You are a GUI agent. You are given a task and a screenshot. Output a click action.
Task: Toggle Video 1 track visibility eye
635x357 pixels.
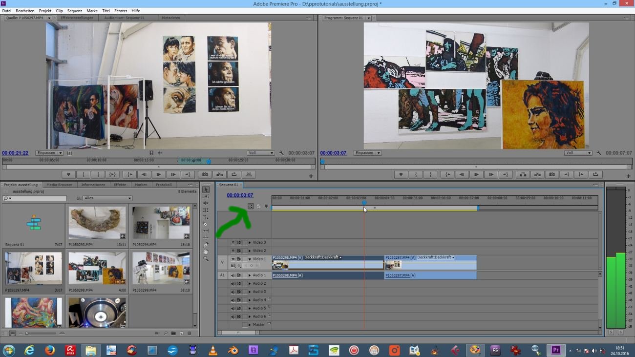233,259
